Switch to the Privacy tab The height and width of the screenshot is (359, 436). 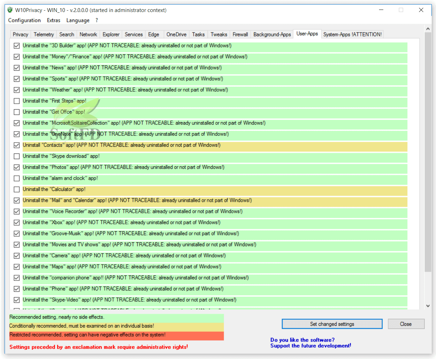(21, 34)
